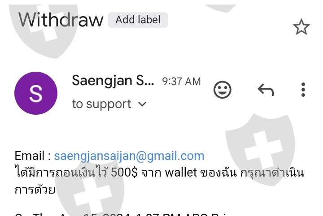Star the Withdraw email
This screenshot has width=323, height=216.
[x=301, y=27]
